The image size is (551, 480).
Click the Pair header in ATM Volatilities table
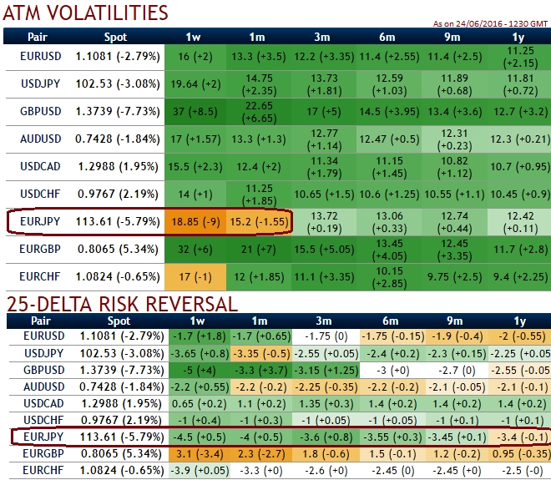click(x=38, y=37)
